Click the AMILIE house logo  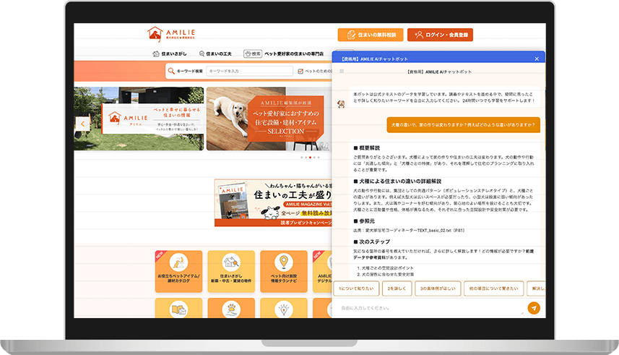(x=171, y=35)
